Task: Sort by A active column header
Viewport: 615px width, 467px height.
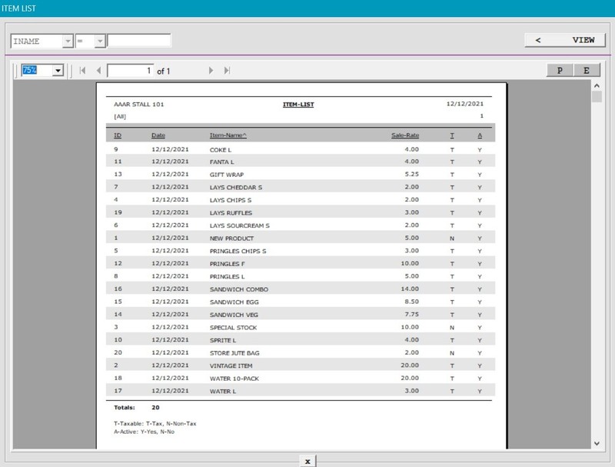Action: click(x=480, y=135)
